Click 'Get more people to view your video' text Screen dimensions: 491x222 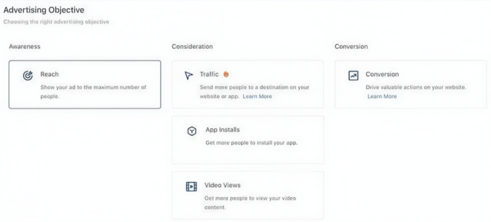[250, 203]
